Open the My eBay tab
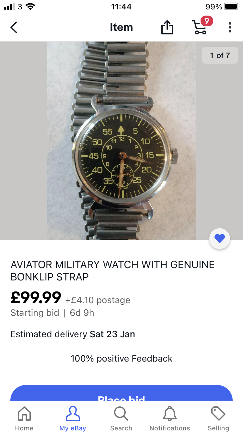 pyautogui.click(x=73, y=418)
